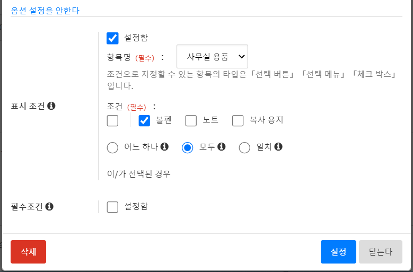
Task: Tick the unlabeled blank condition checkbox
Action: (x=112, y=120)
